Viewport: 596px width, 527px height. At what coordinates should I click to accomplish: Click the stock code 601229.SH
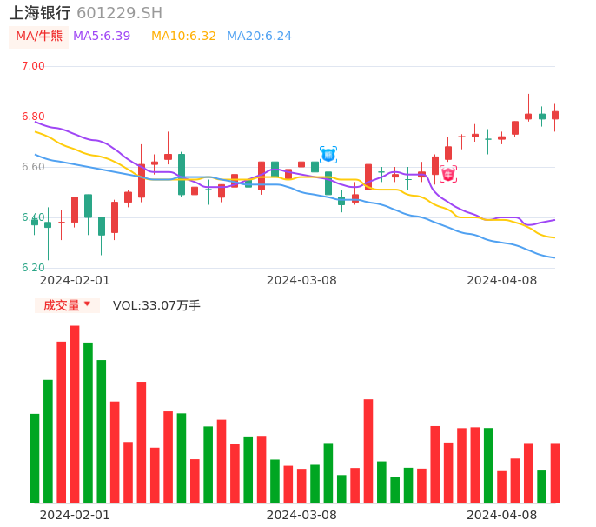coord(119,13)
